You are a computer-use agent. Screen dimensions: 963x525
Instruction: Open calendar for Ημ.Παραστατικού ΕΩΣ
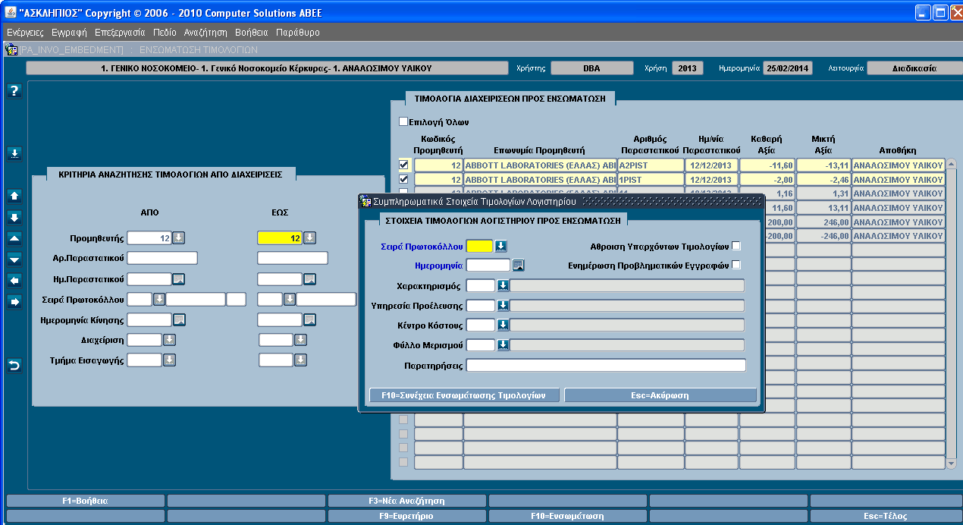coord(309,279)
